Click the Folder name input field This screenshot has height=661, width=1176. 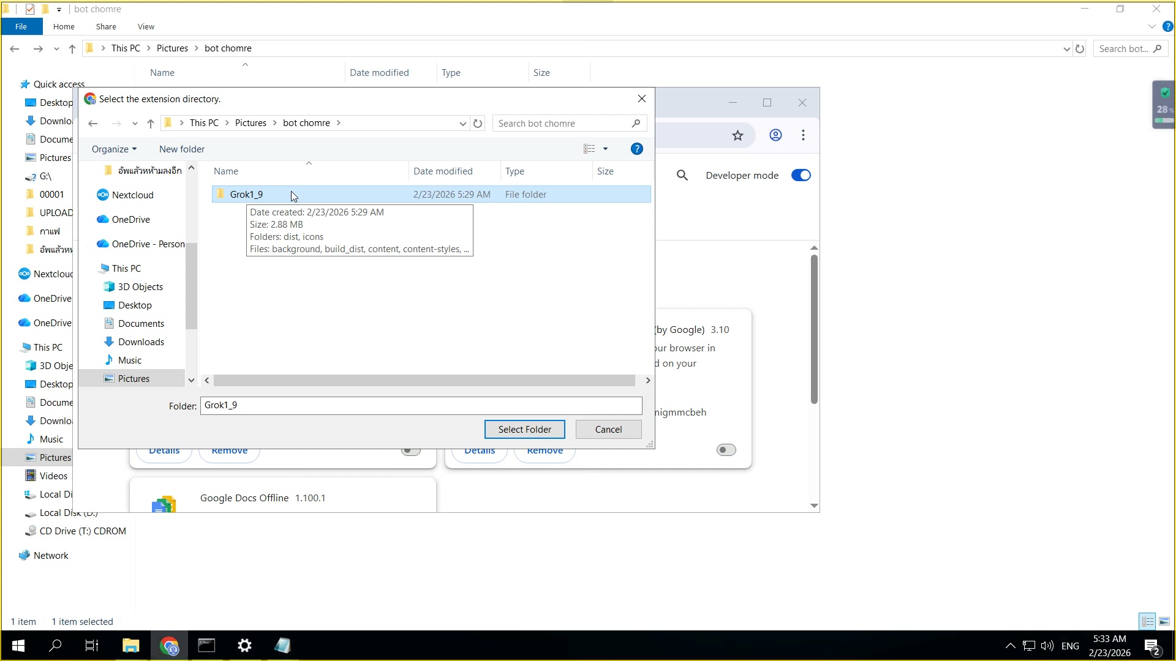421,405
